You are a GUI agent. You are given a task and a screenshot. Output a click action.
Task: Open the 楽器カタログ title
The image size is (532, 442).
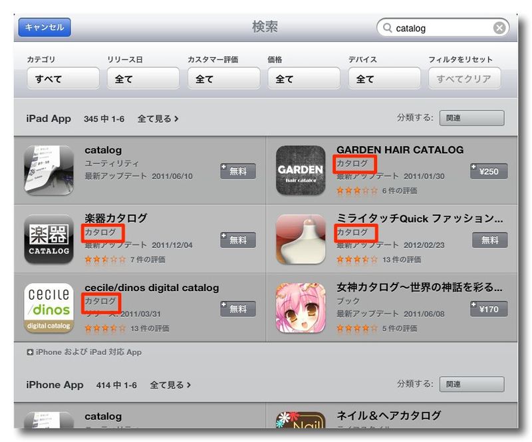pos(116,218)
